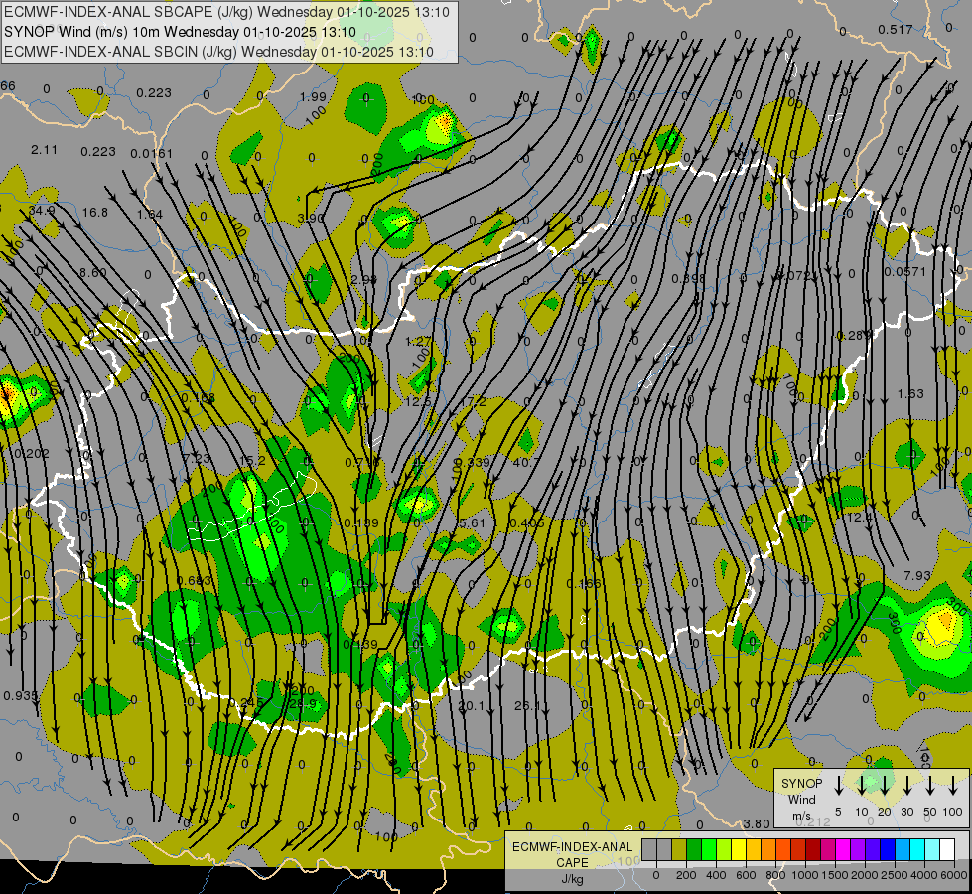The image size is (972, 894).
Task: Click the 10 m/s wind arrow symbol
Action: 861,787
